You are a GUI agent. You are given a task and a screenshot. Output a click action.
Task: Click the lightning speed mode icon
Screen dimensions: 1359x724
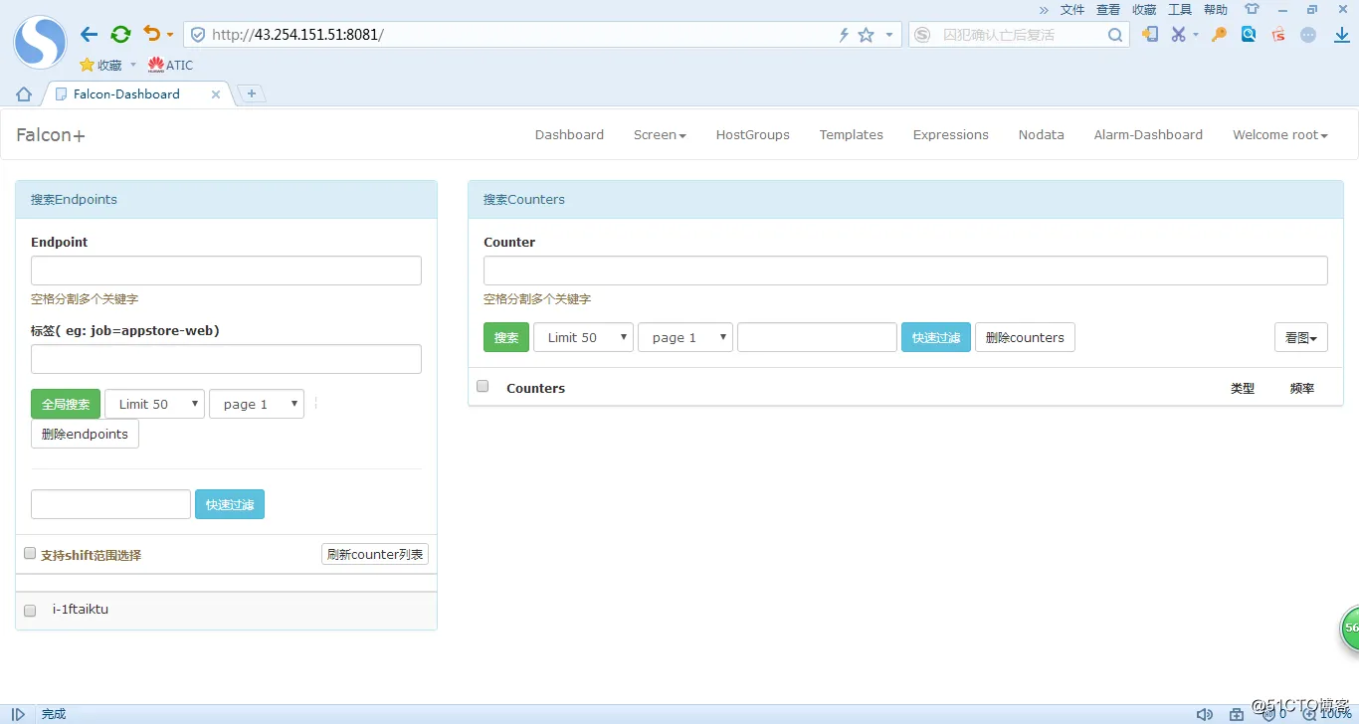(x=844, y=35)
